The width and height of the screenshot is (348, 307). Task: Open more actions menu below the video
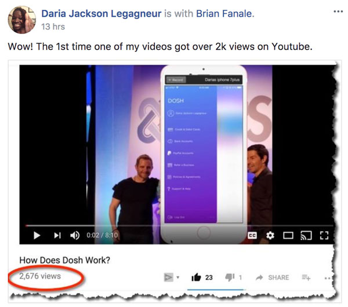[328, 278]
